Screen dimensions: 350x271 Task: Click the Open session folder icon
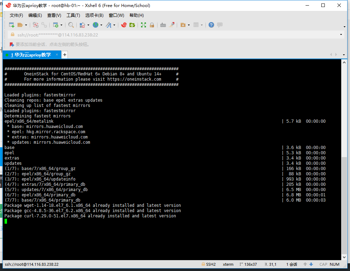click(x=20, y=25)
